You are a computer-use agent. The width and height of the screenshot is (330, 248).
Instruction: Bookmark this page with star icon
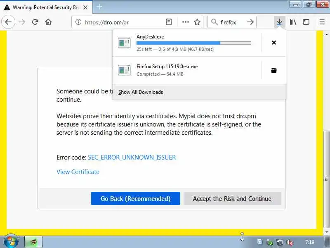click(197, 22)
